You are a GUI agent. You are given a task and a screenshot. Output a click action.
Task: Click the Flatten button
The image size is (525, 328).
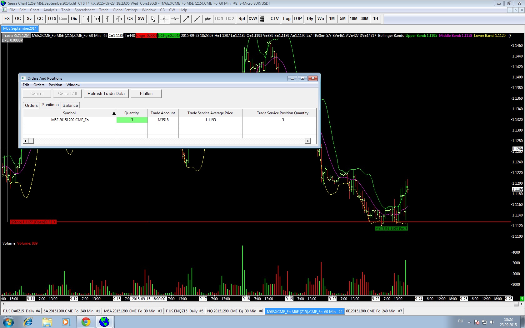(146, 93)
